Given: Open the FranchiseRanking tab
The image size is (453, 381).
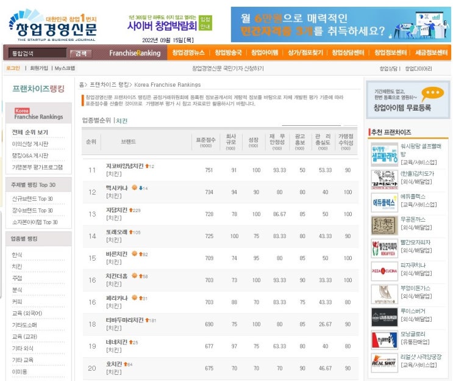Looking at the screenshot, I should (135, 53).
